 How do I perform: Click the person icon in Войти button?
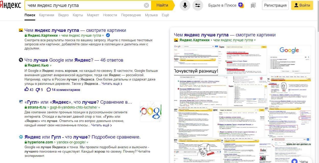(x=296, y=5)
